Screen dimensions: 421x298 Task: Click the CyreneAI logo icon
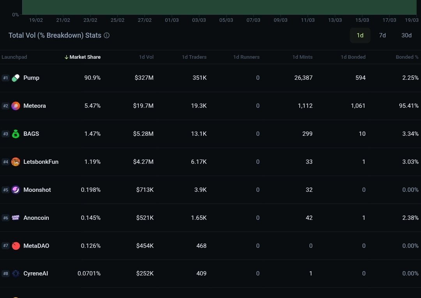[x=16, y=273]
